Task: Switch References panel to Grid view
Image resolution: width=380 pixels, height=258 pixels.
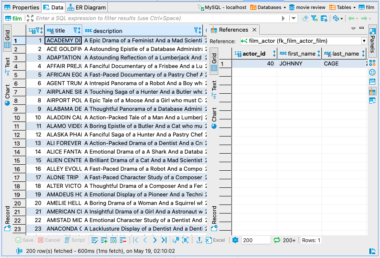Action: 214,62
